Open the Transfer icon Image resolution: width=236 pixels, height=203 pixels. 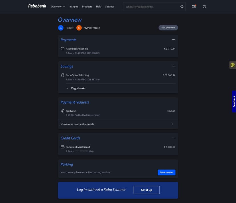[x=61, y=28]
